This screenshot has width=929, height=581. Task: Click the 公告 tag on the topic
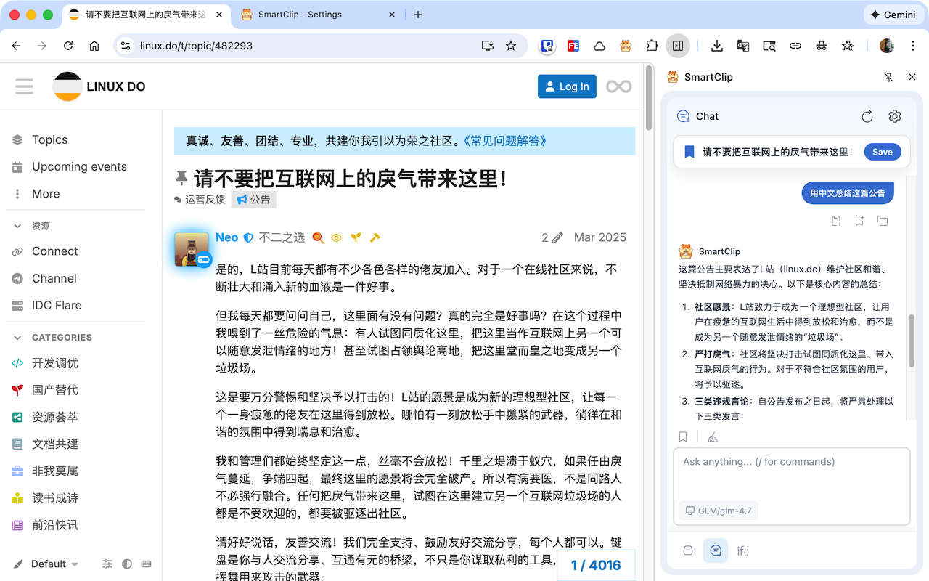[x=253, y=199]
